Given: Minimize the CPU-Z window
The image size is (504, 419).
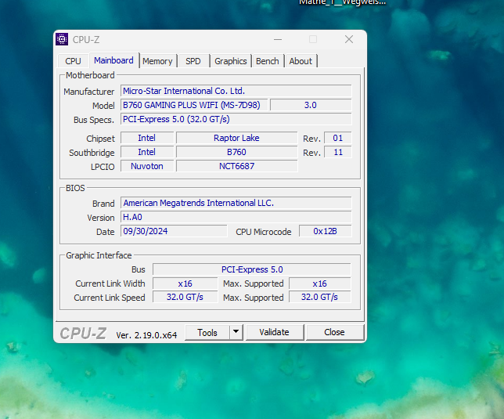Looking at the screenshot, I should [278, 40].
